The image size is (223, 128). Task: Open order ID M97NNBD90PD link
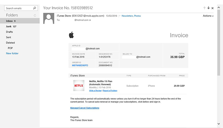pyautogui.click(x=80, y=66)
